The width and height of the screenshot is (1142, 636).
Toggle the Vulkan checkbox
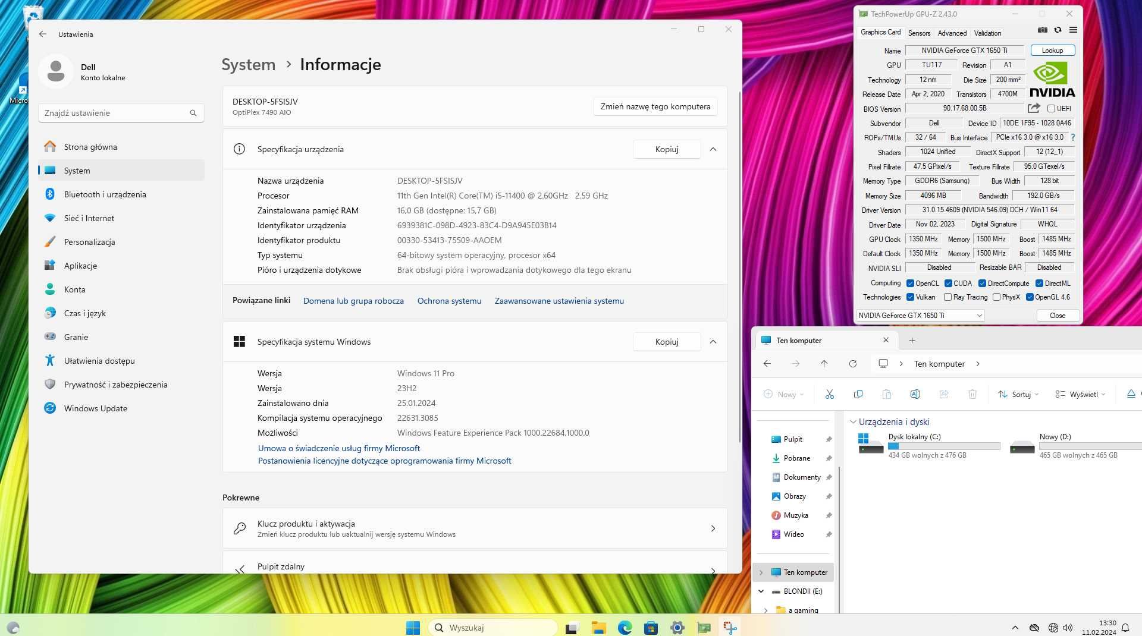tap(910, 297)
